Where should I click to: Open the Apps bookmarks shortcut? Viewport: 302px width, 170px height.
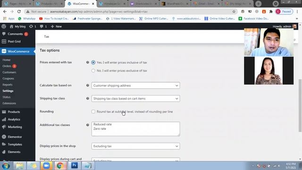(x=9, y=18)
